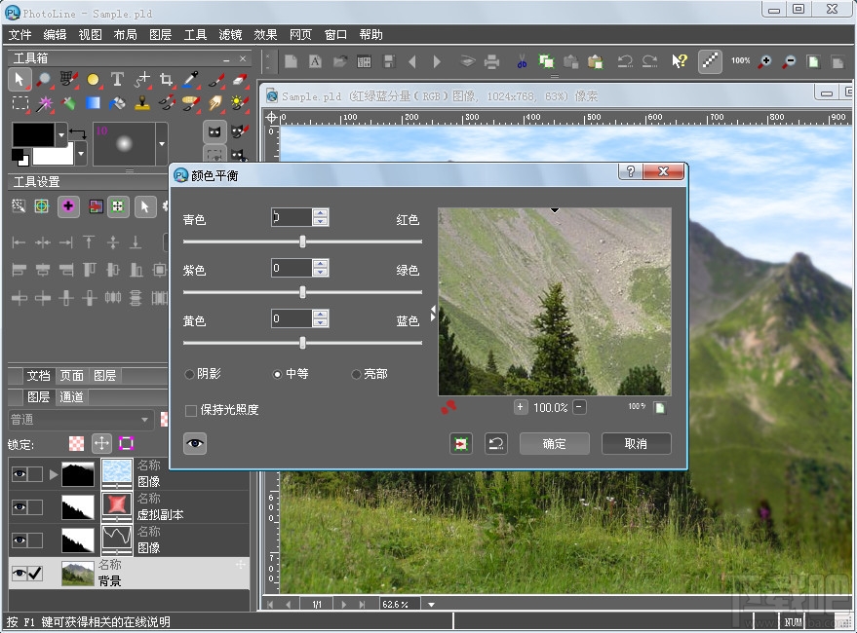Select the Crop tool

[166, 79]
